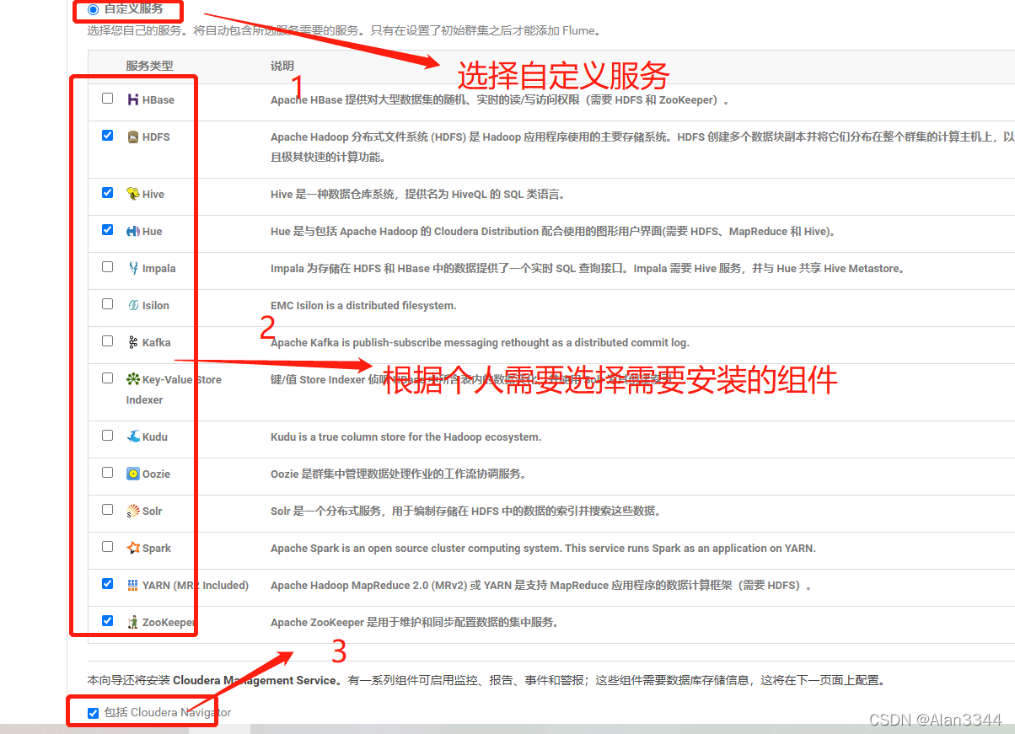Image resolution: width=1015 pixels, height=734 pixels.
Task: Click the Oozie label text
Action: pyautogui.click(x=156, y=474)
